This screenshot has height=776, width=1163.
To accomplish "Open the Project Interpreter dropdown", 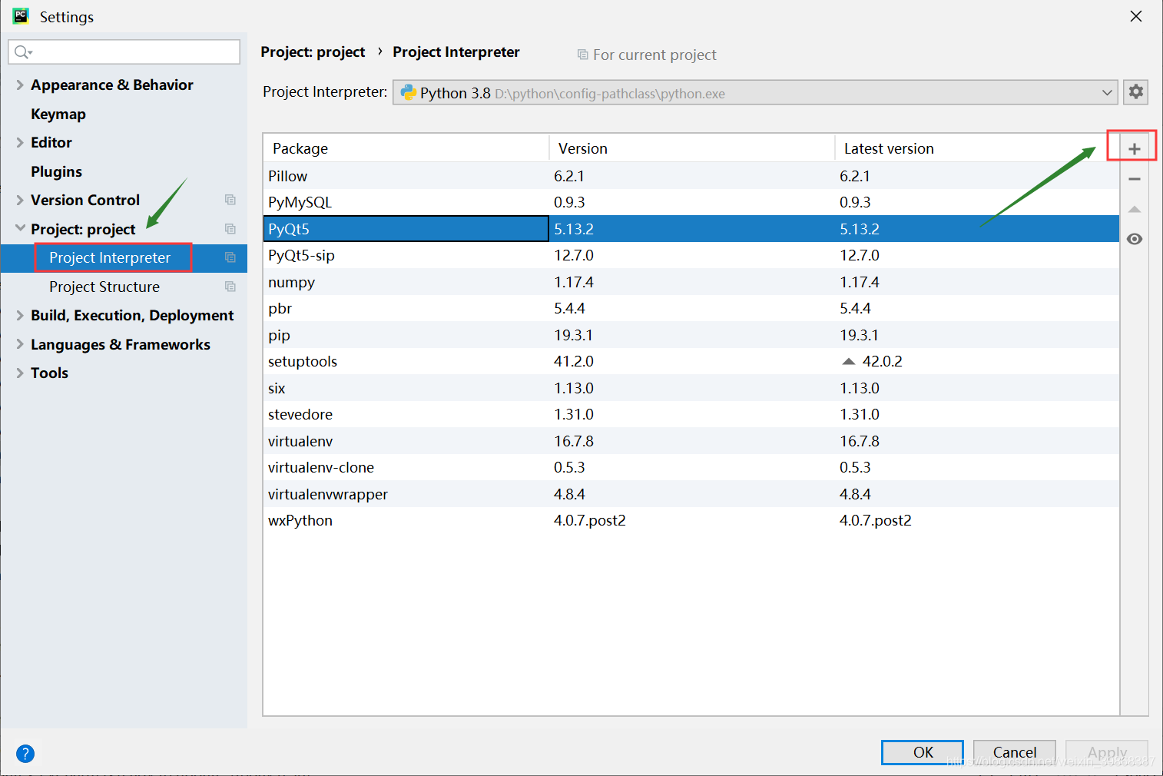I will pyautogui.click(x=755, y=92).
